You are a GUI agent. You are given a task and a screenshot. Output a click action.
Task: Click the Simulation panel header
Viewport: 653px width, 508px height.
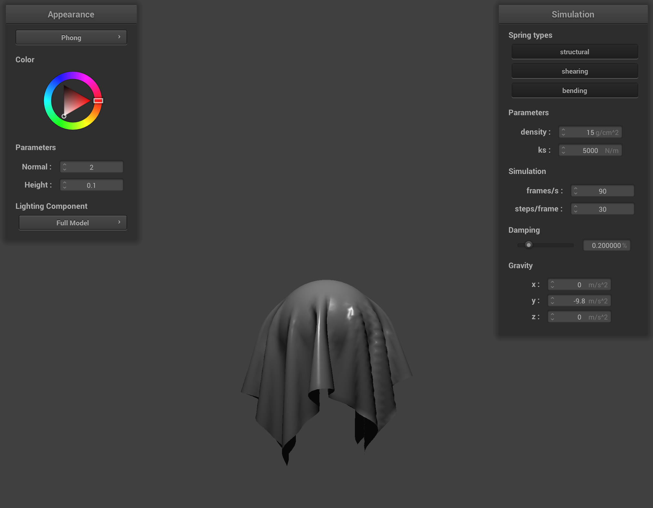(x=573, y=14)
